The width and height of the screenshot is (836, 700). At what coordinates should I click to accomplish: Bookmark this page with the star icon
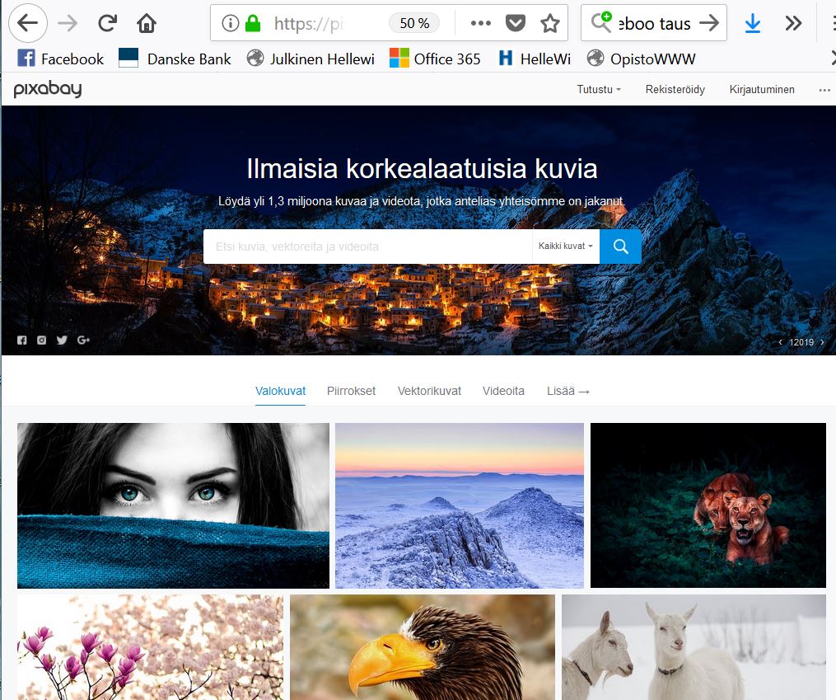tap(549, 23)
